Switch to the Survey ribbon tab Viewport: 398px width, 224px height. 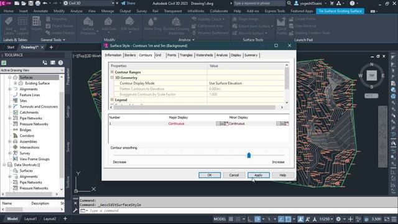click(141, 11)
